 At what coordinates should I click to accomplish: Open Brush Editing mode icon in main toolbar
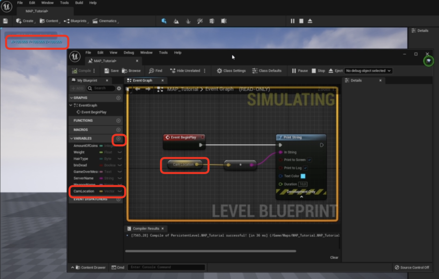pos(224,21)
